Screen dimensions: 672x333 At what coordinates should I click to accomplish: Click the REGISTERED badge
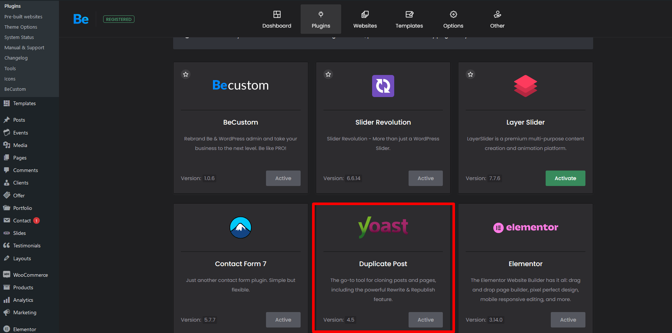pos(119,19)
